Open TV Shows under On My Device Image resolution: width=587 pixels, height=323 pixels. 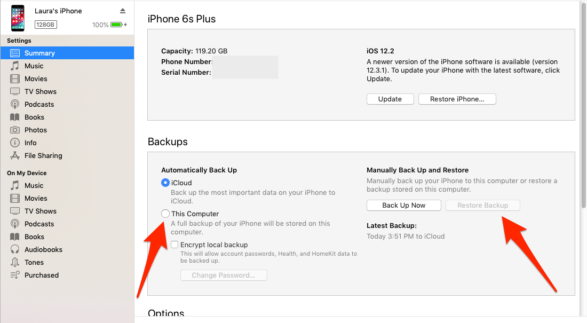[x=40, y=211]
